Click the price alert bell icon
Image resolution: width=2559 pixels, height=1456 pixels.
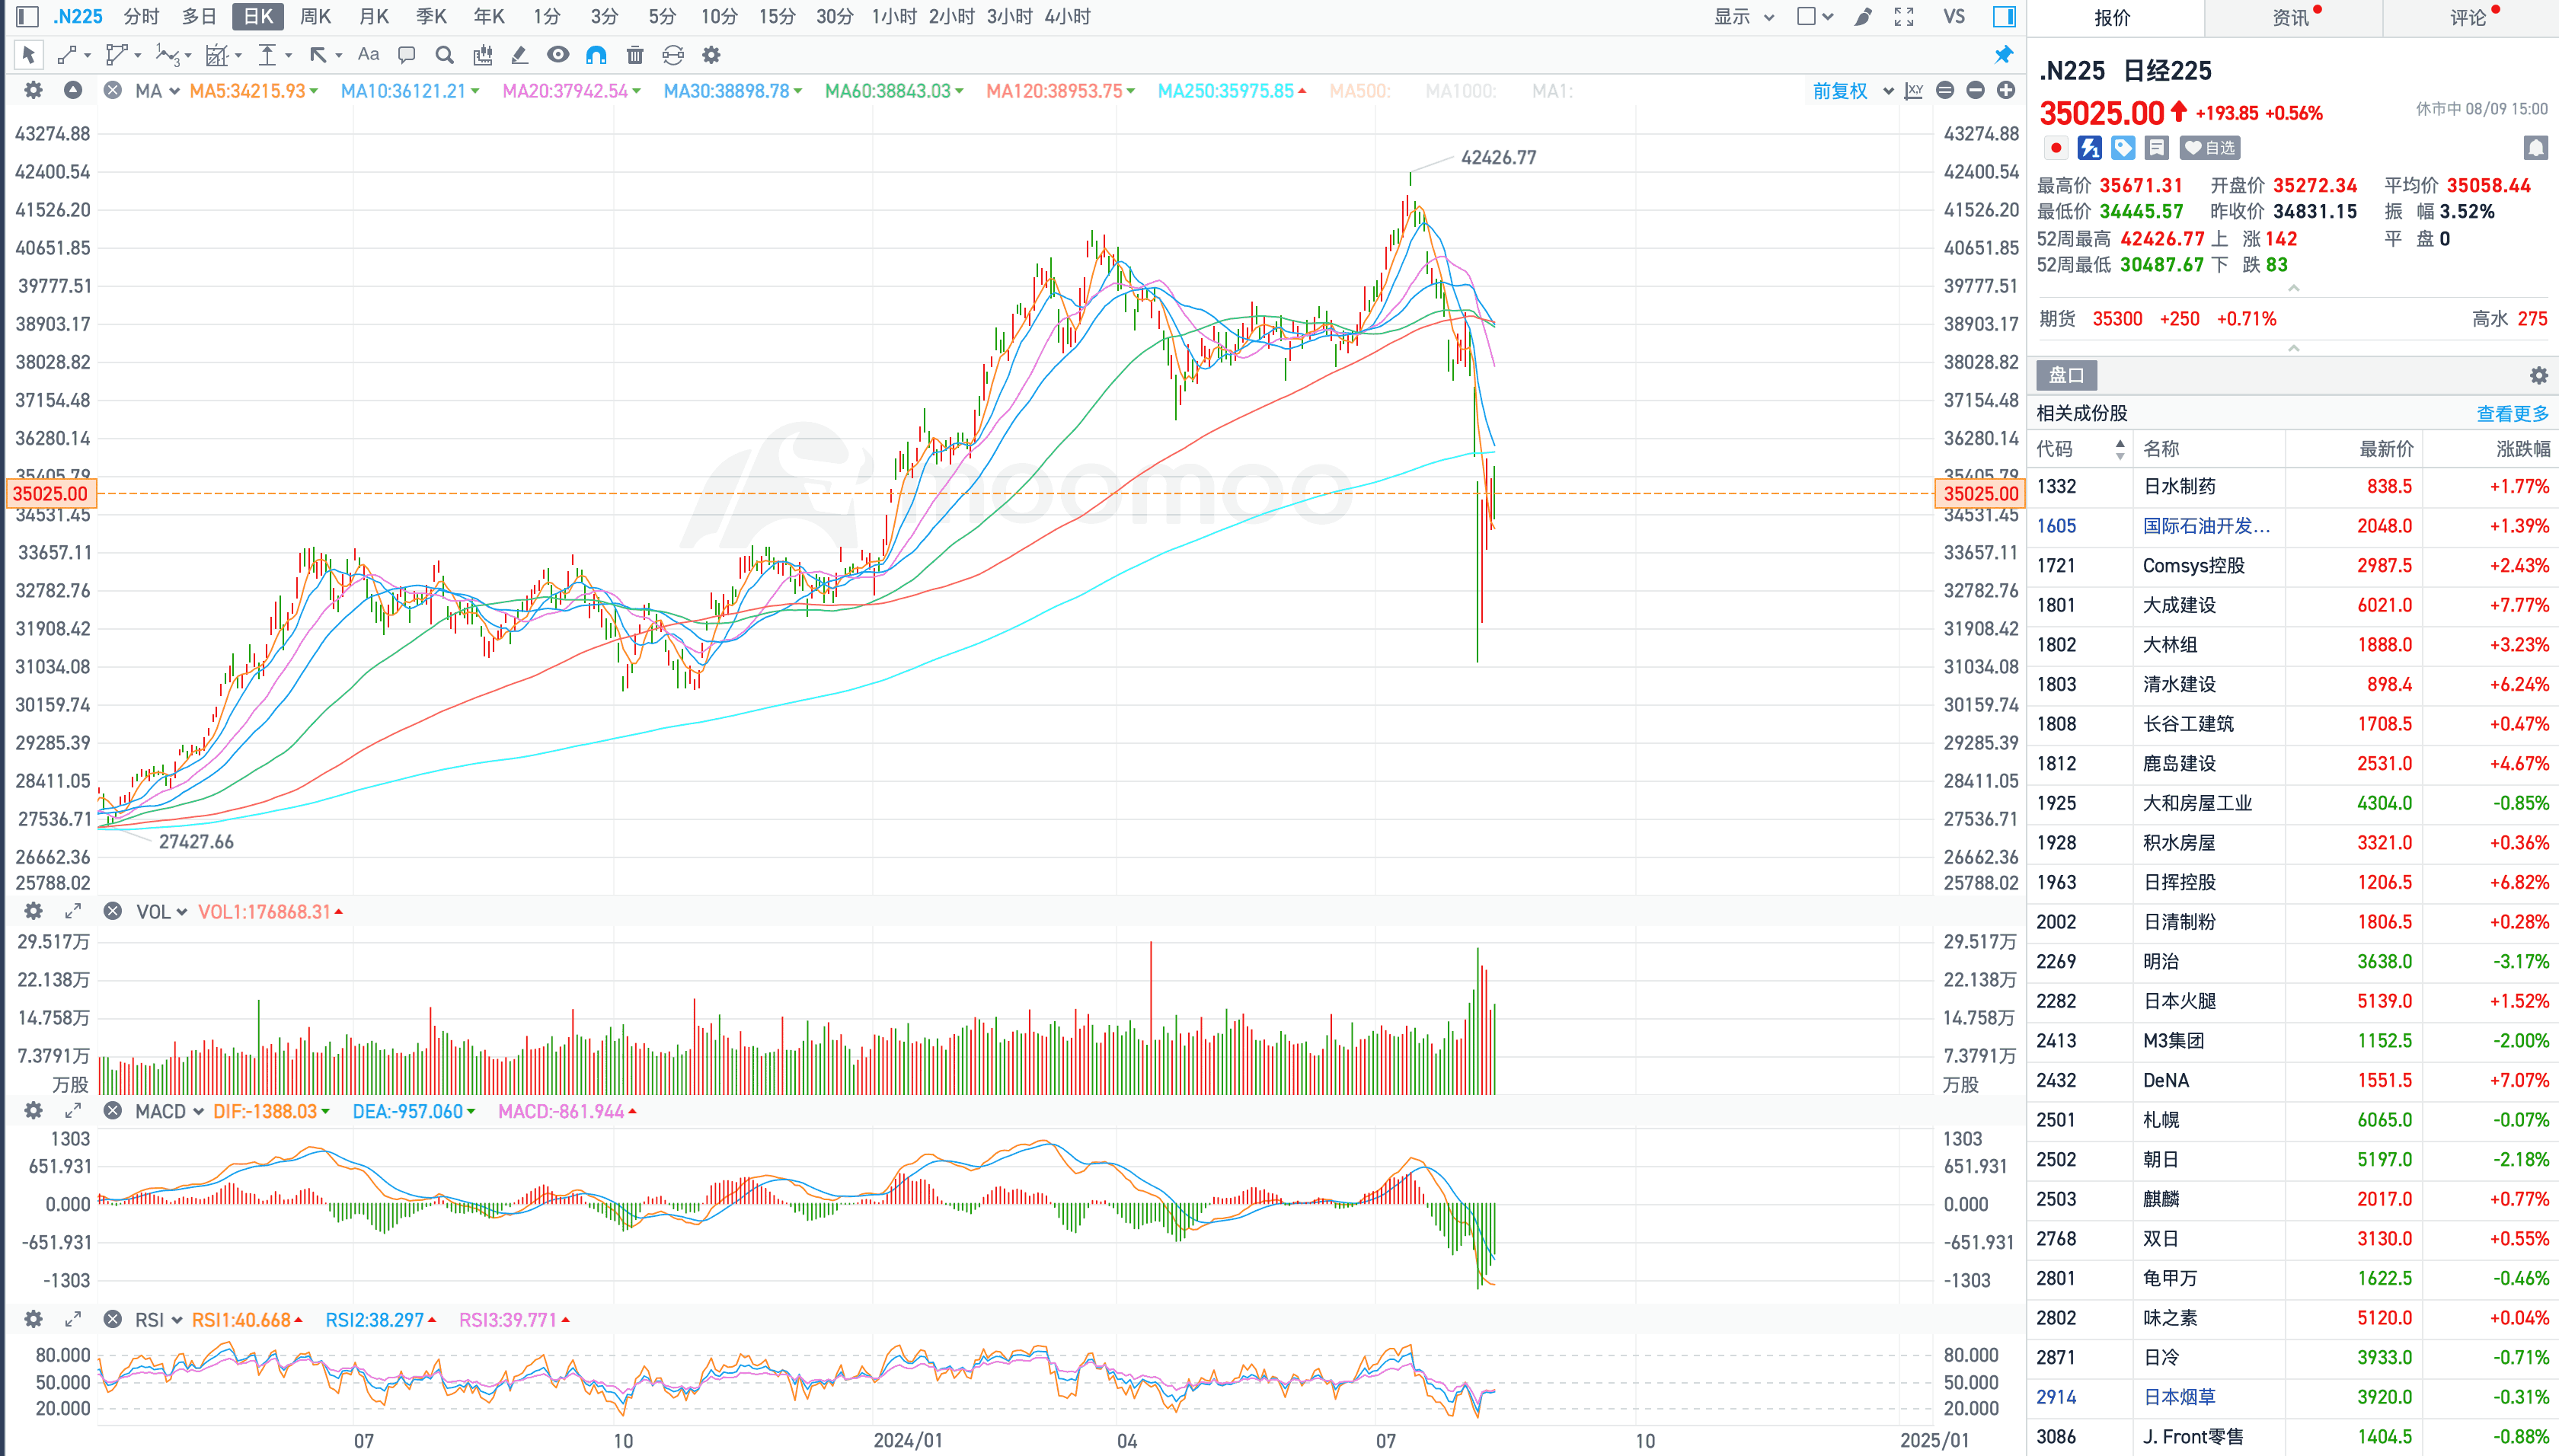[2535, 148]
